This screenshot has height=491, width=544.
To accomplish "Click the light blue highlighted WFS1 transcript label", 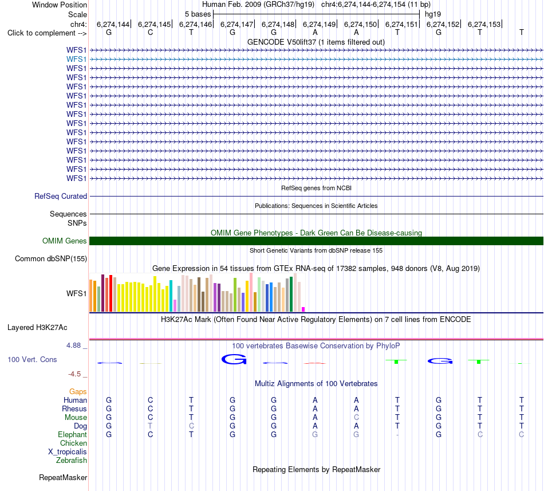I will pyautogui.click(x=76, y=60).
